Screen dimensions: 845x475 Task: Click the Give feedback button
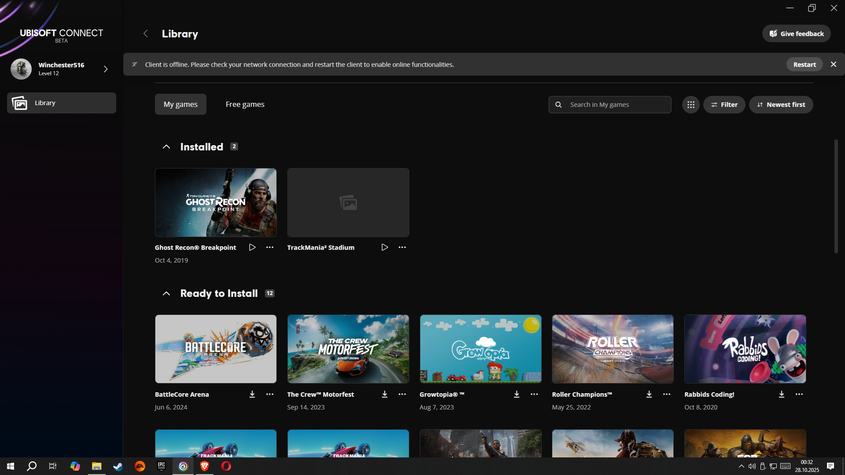pos(796,33)
